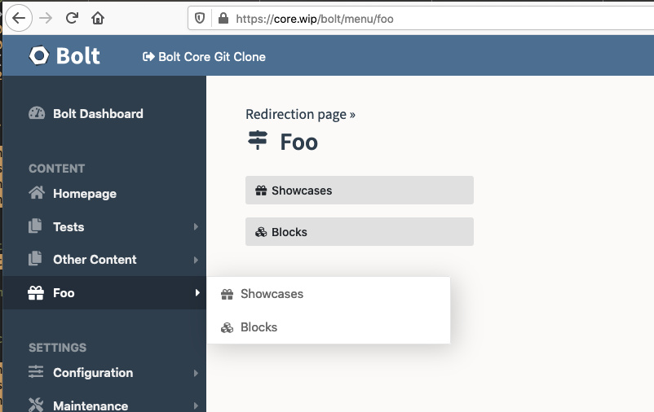Screen dimensions: 654x412
Task: Click the Bolt hexagon logo icon
Action: click(x=39, y=55)
